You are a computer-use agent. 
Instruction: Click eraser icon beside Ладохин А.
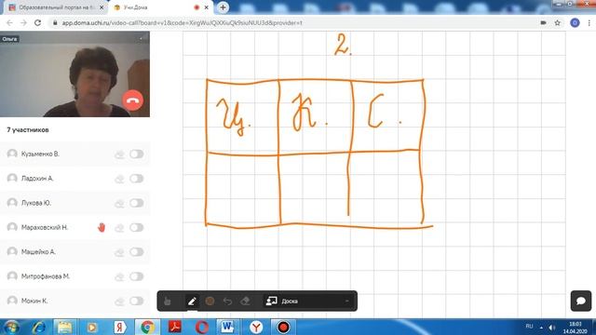pyautogui.click(x=120, y=179)
